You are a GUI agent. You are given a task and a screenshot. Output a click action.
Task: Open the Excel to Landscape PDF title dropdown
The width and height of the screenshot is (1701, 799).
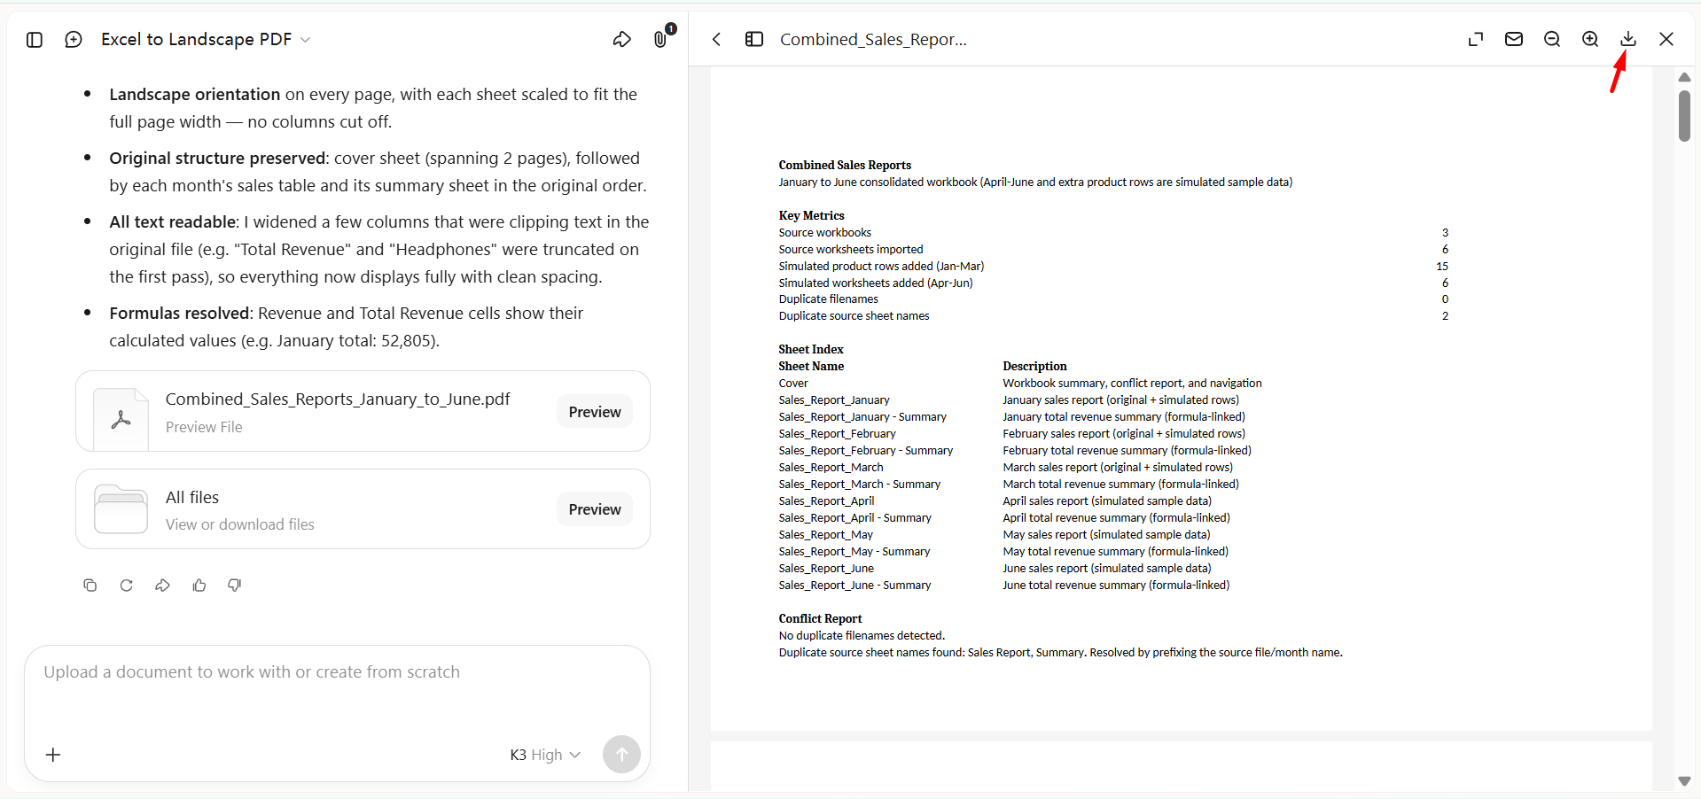(x=206, y=40)
